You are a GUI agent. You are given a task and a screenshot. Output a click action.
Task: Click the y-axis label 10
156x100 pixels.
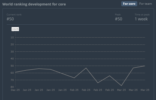(12, 37)
